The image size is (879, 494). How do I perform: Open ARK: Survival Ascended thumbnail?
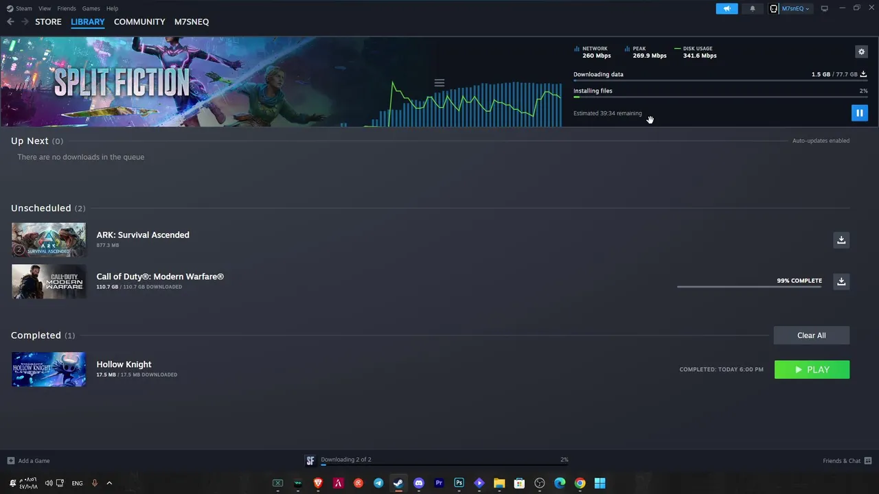(x=49, y=239)
